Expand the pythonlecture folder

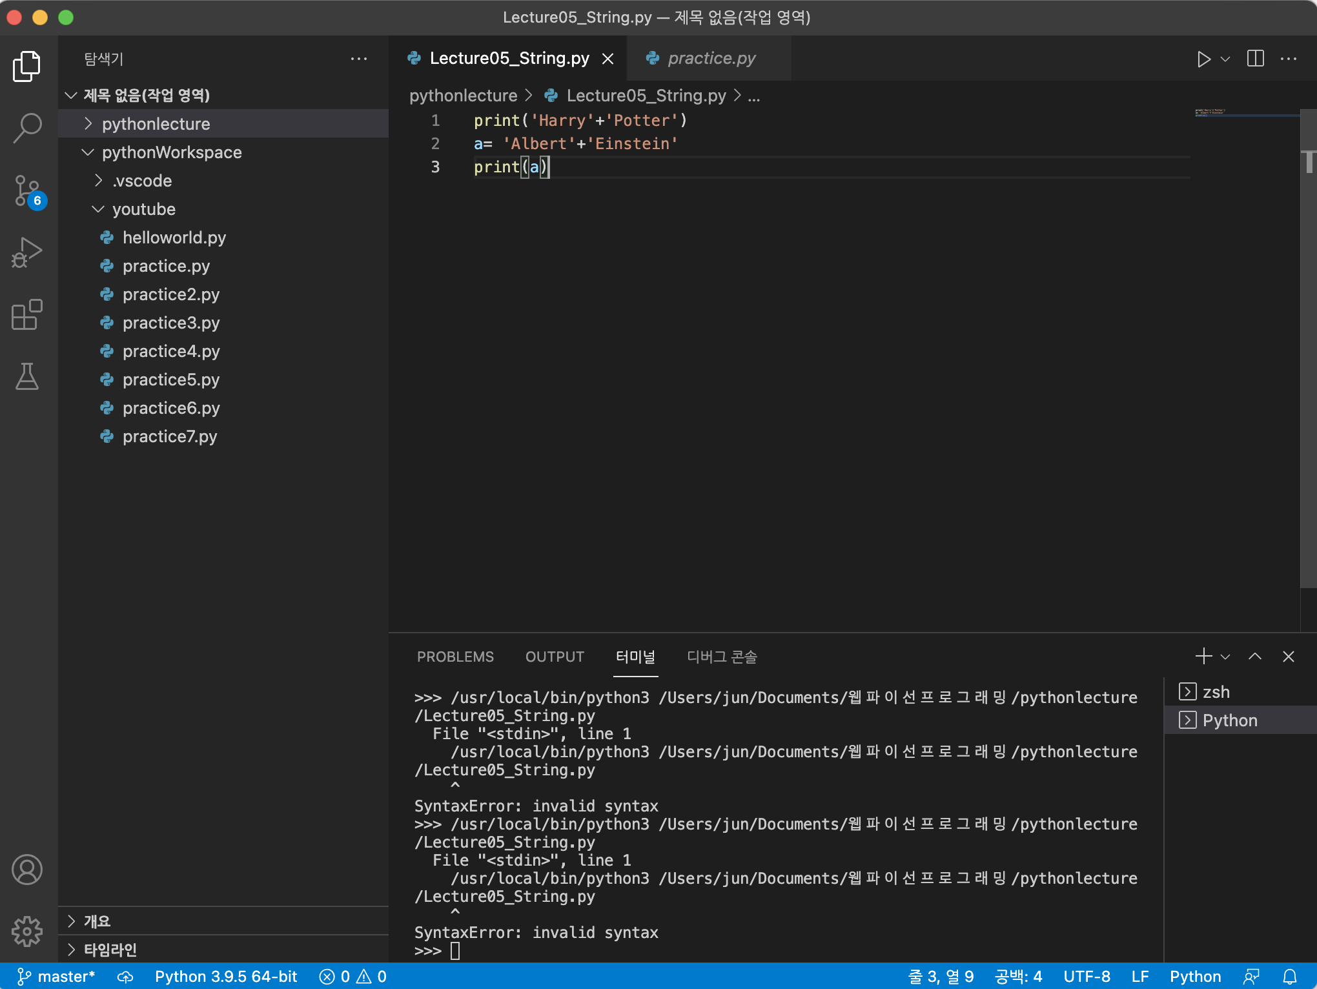(x=223, y=124)
